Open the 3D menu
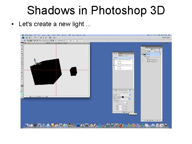The height and width of the screenshot is (144, 192). [69, 35]
